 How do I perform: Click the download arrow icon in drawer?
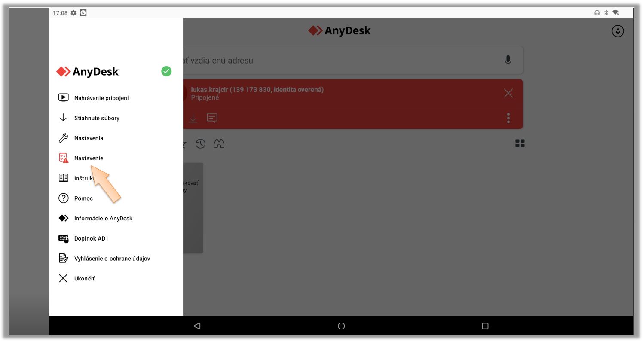[x=63, y=118]
